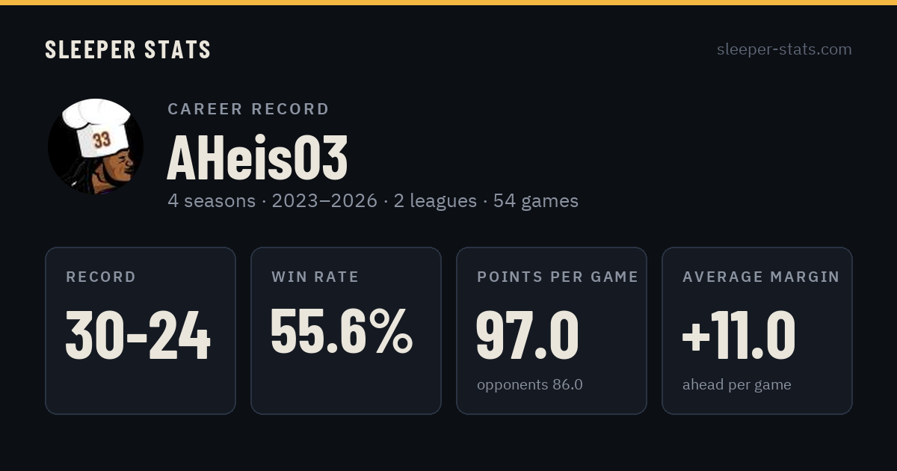897x471 pixels.
Task: Click the 97.0 points value
Action: [x=528, y=336]
